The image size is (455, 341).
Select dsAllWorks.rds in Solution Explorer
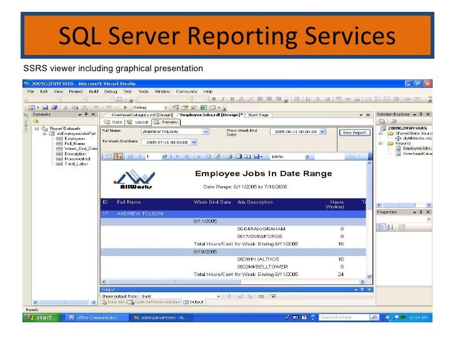point(414,139)
